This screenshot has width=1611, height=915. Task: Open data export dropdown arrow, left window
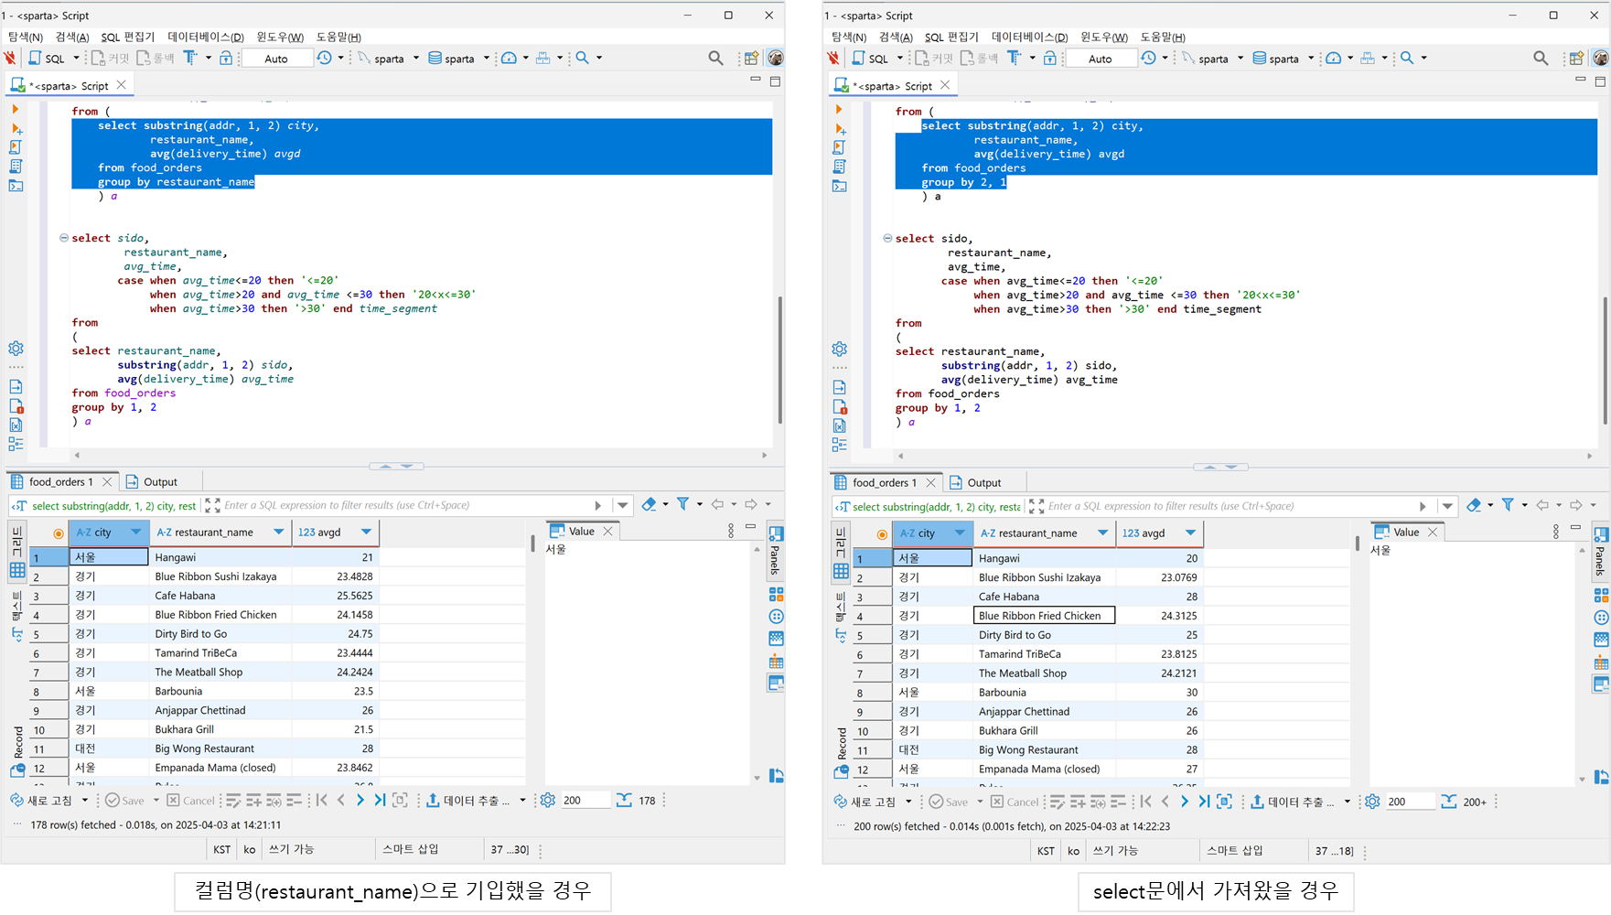coord(522,801)
